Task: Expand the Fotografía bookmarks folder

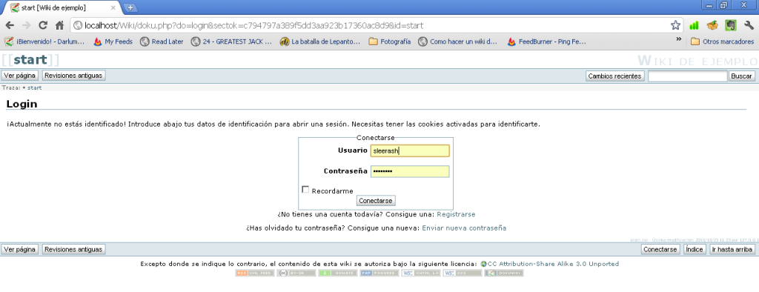Action: 390,42
